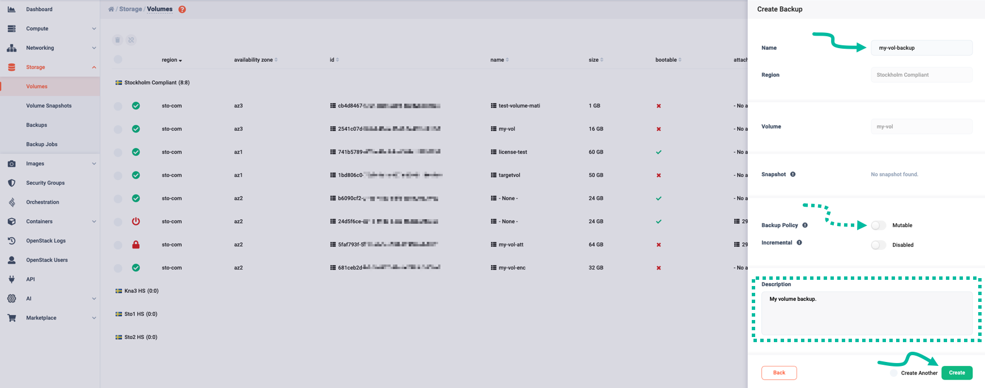Screen dimensions: 985x388
Task: Click the Storage breadcrumb link
Action: 130,9
